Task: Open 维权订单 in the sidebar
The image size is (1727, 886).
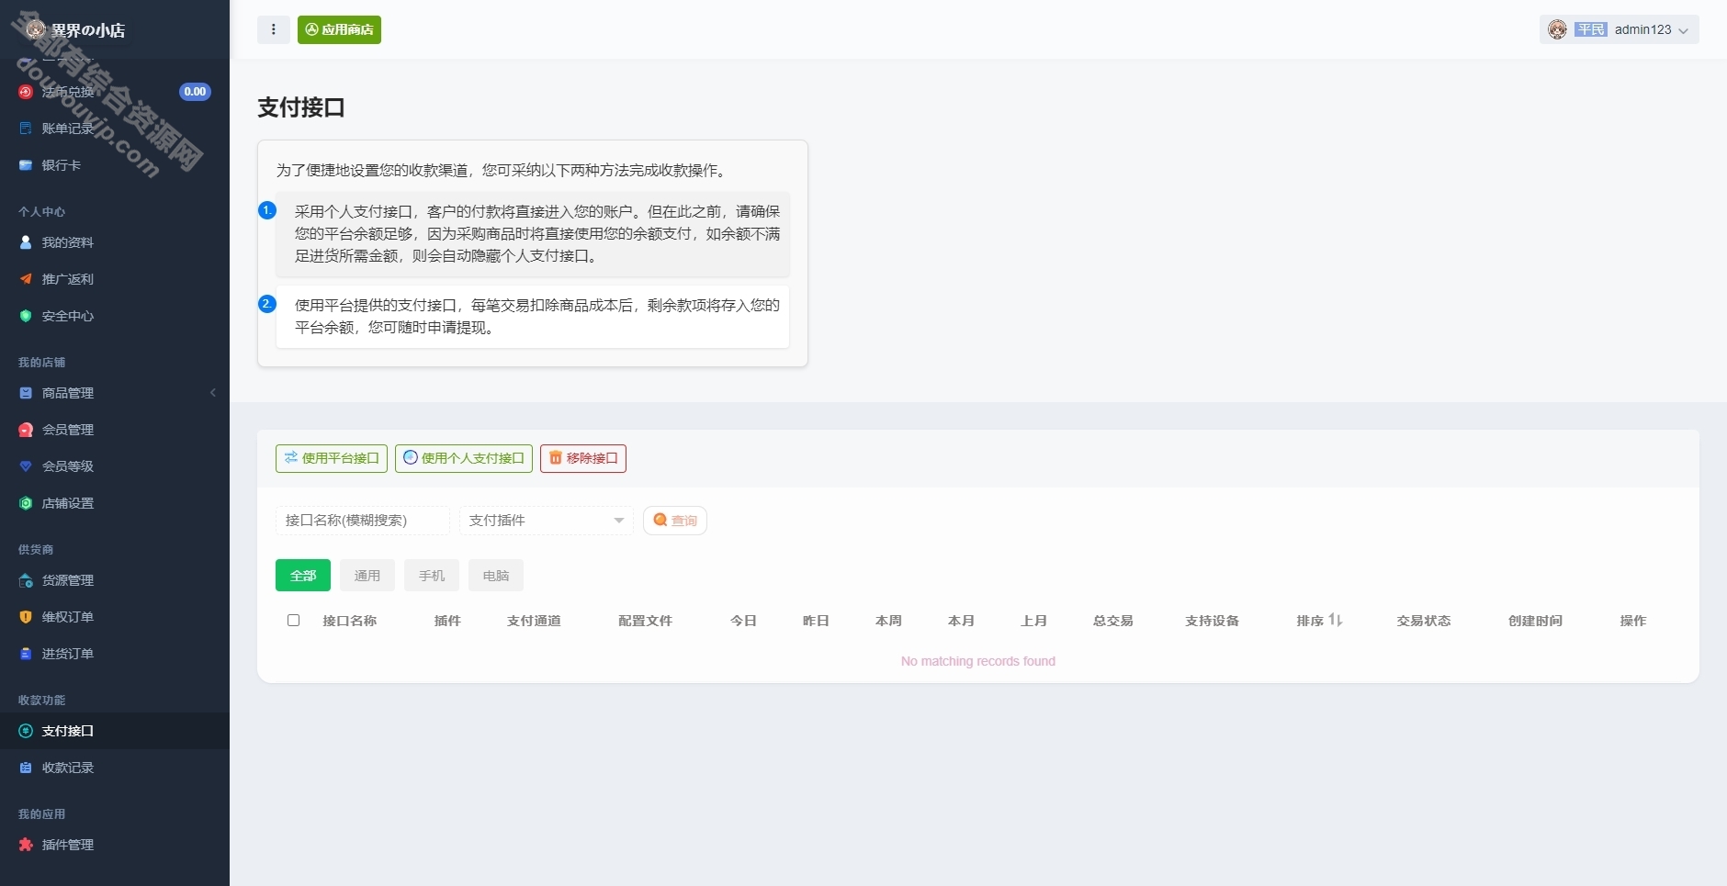Action: pyautogui.click(x=115, y=617)
